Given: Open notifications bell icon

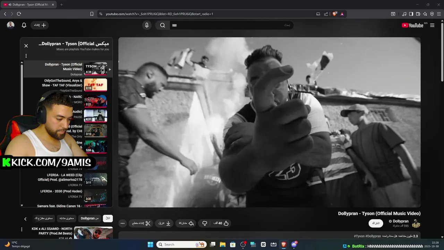Looking at the screenshot, I should [24, 25].
